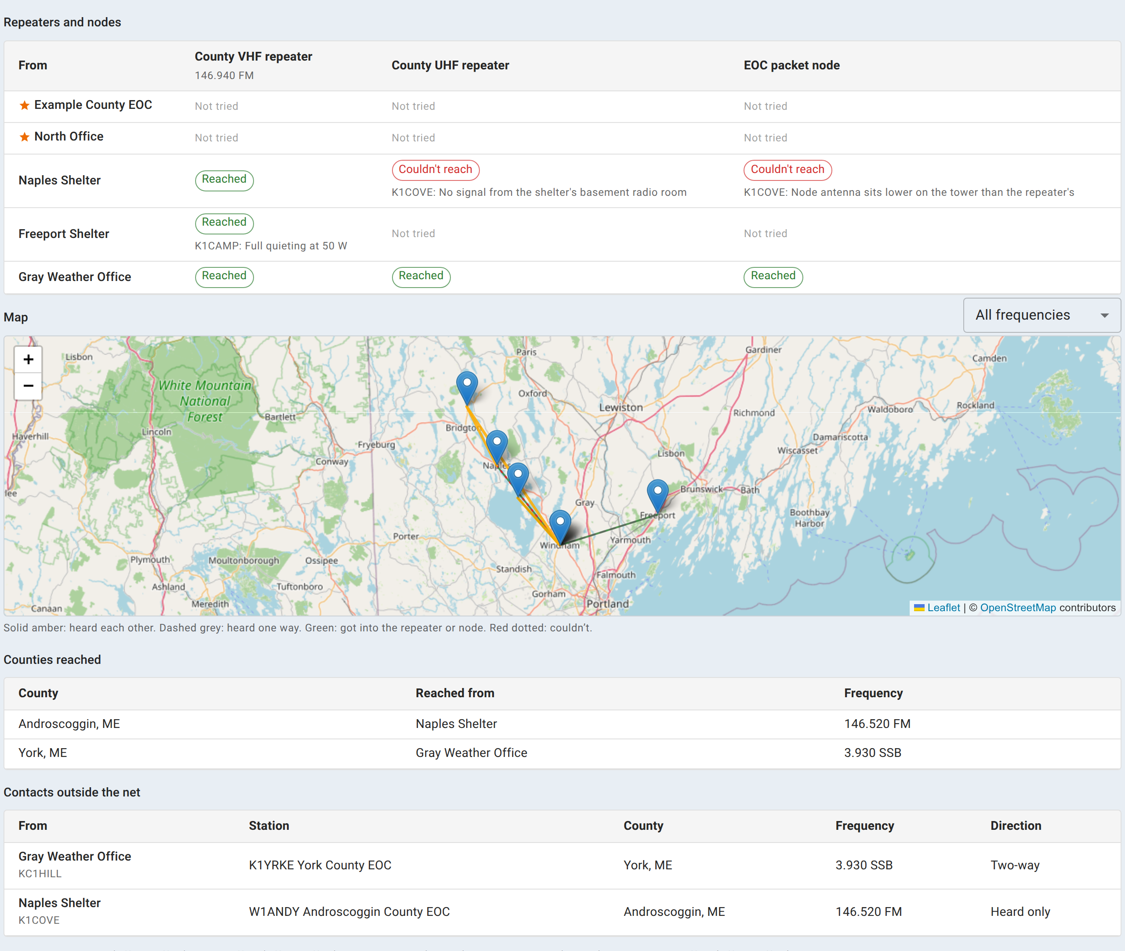Click Not tried under VHF for Example County EOC

(216, 106)
